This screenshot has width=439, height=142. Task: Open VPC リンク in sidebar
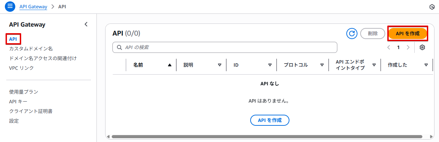coord(22,68)
